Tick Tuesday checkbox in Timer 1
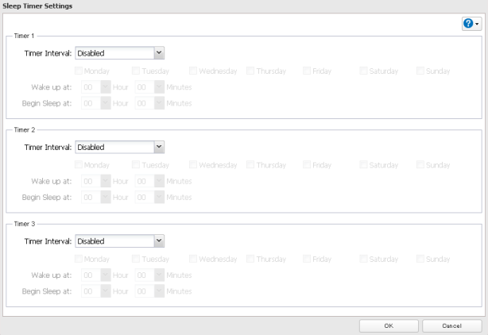The width and height of the screenshot is (488, 335). pos(136,71)
